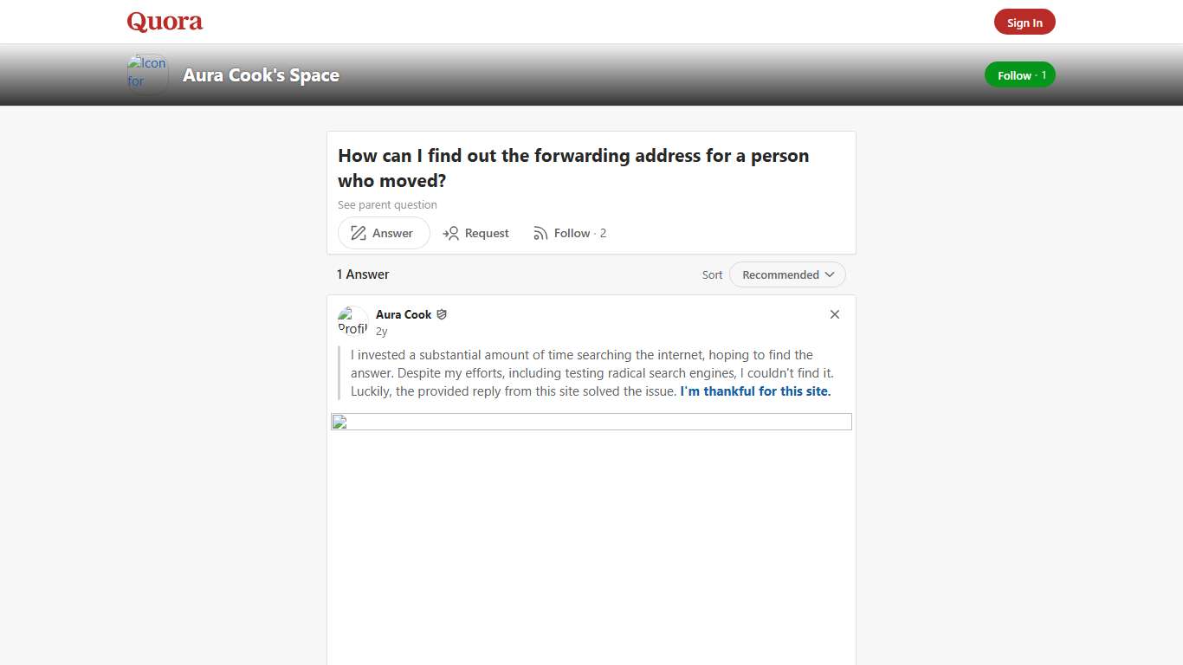Click Aura Cook's profile picture
Viewport: 1183px width, 665px height.
352,321
